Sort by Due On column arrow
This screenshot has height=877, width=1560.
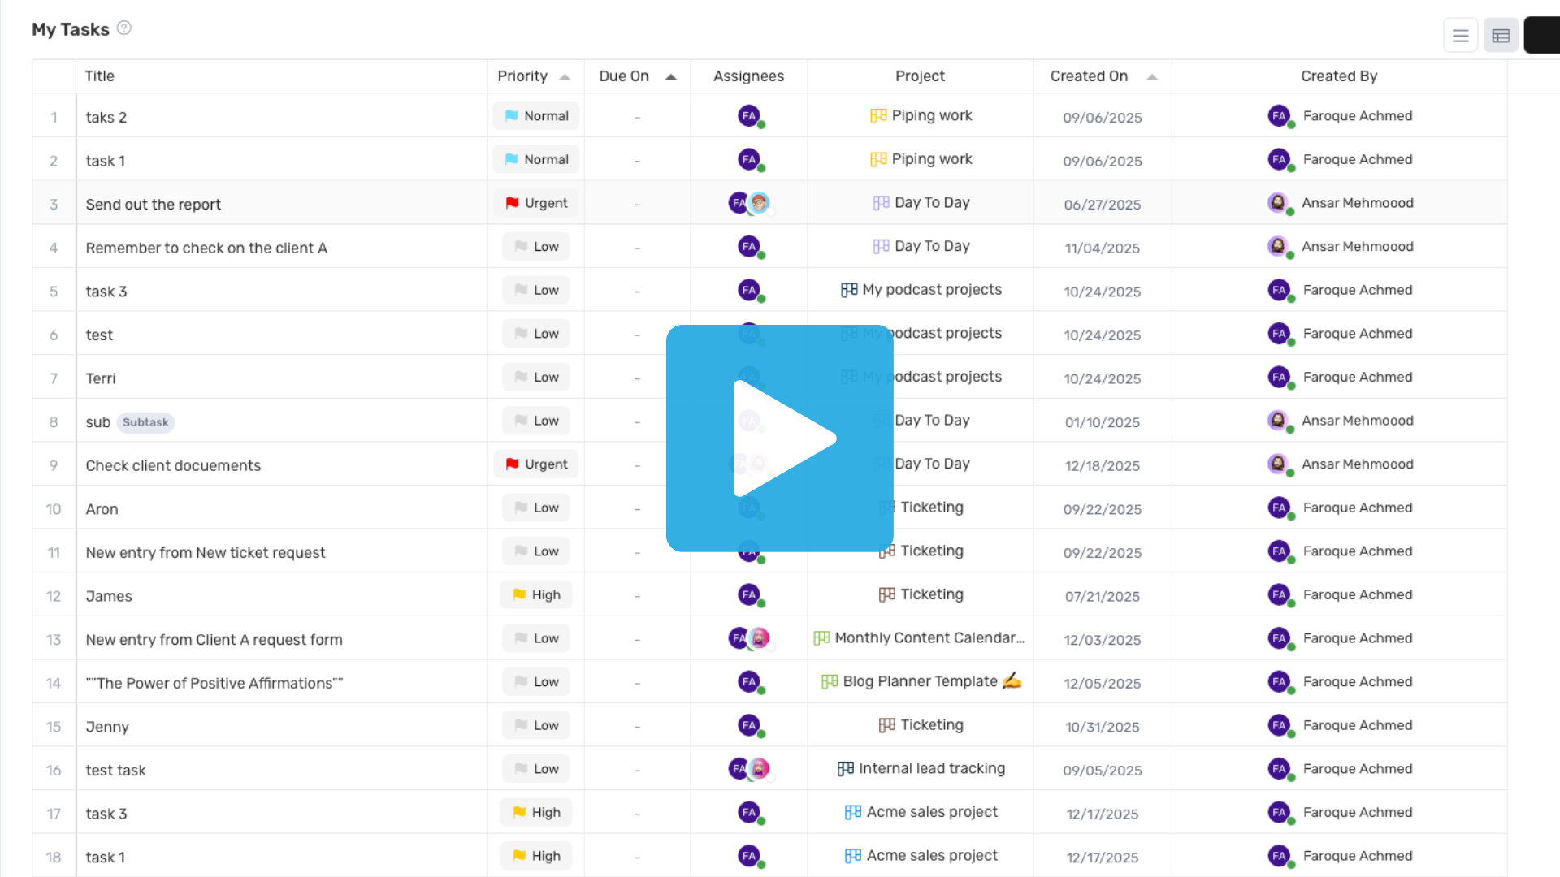pyautogui.click(x=671, y=77)
